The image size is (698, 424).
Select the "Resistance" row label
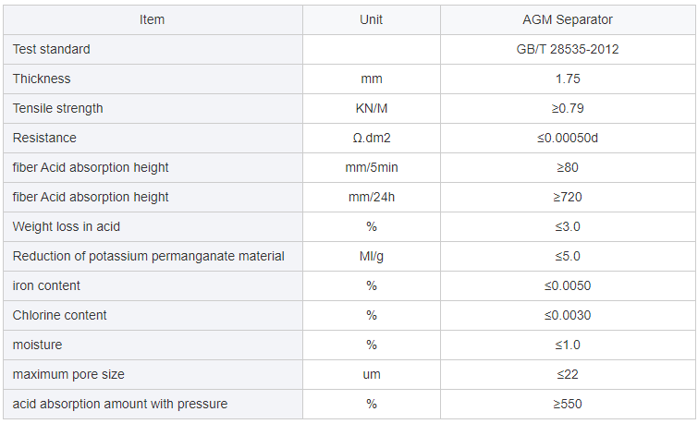[x=44, y=138]
